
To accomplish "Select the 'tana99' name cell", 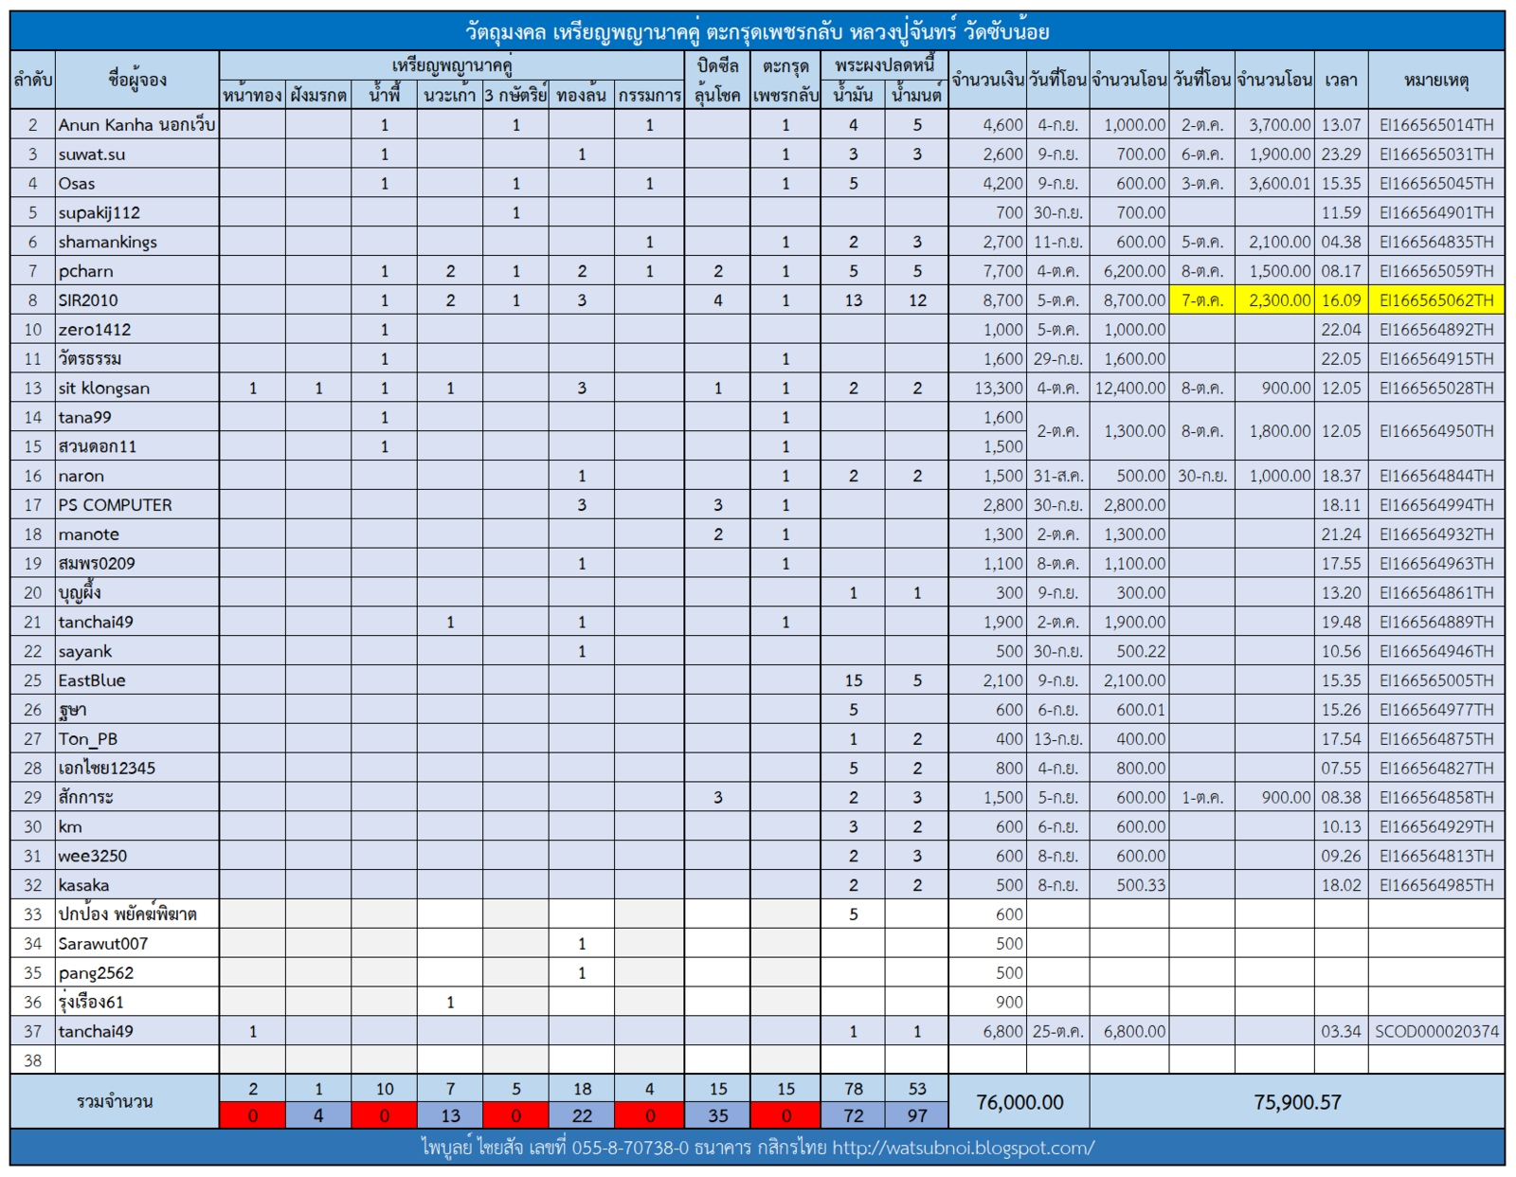I will [137, 417].
